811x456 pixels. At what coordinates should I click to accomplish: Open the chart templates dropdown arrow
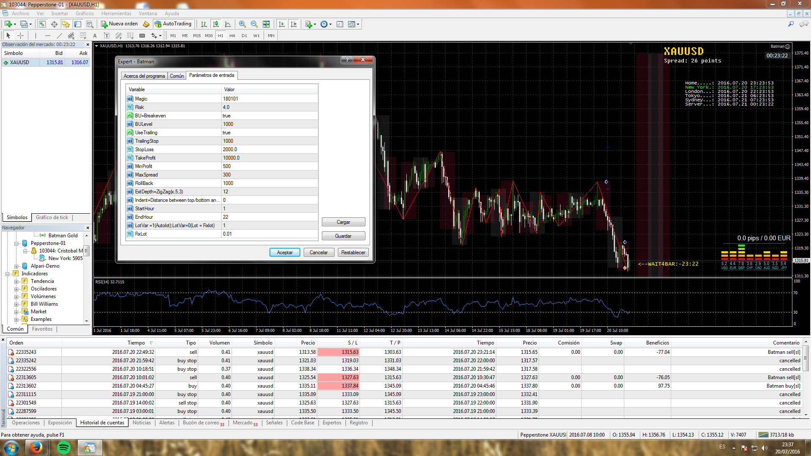pyautogui.click(x=358, y=24)
